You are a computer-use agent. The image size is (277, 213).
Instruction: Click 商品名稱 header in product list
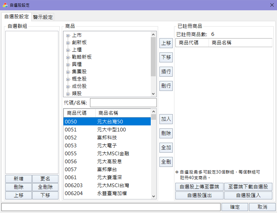tap(123, 113)
